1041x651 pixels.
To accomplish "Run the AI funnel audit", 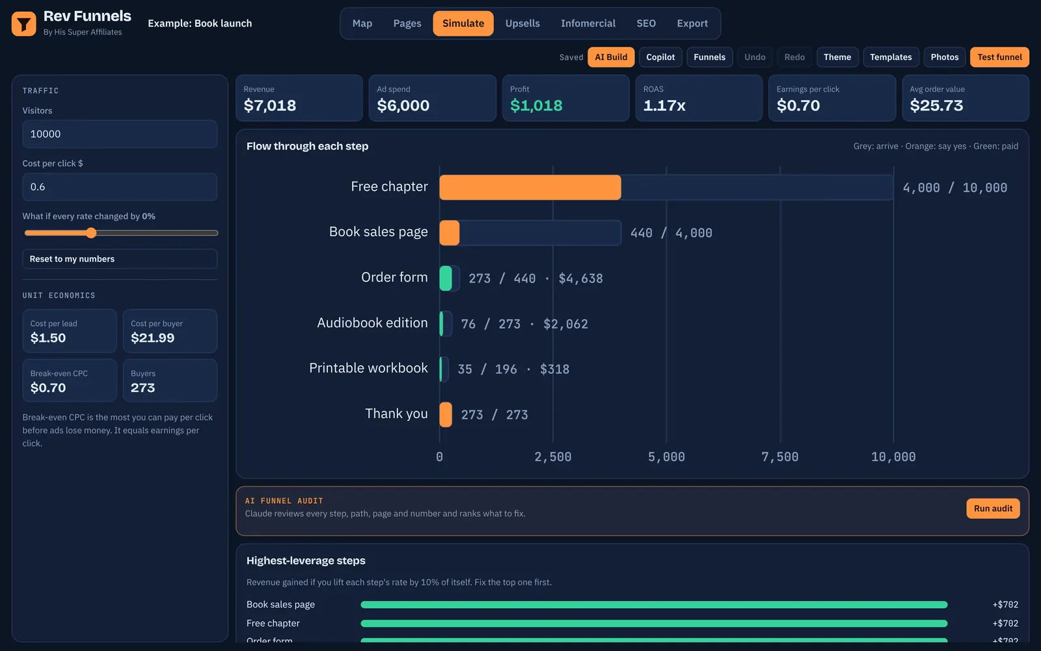I will pos(993,508).
